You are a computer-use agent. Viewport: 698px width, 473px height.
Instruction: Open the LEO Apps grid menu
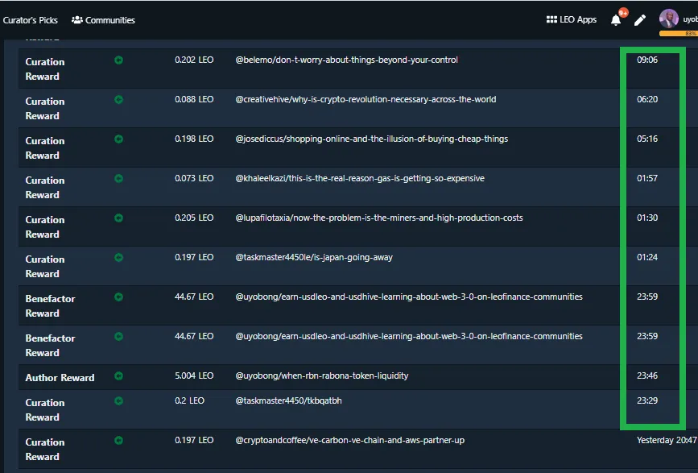point(571,19)
